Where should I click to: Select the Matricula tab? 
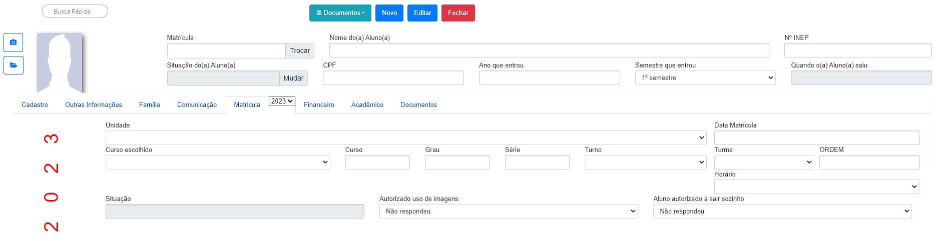[247, 104]
